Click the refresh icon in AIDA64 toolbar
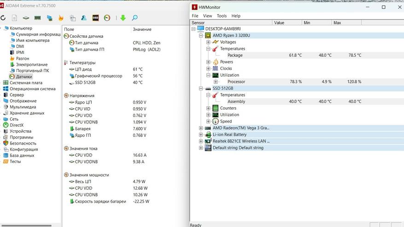This screenshot has width=404, height=227. click(3, 18)
